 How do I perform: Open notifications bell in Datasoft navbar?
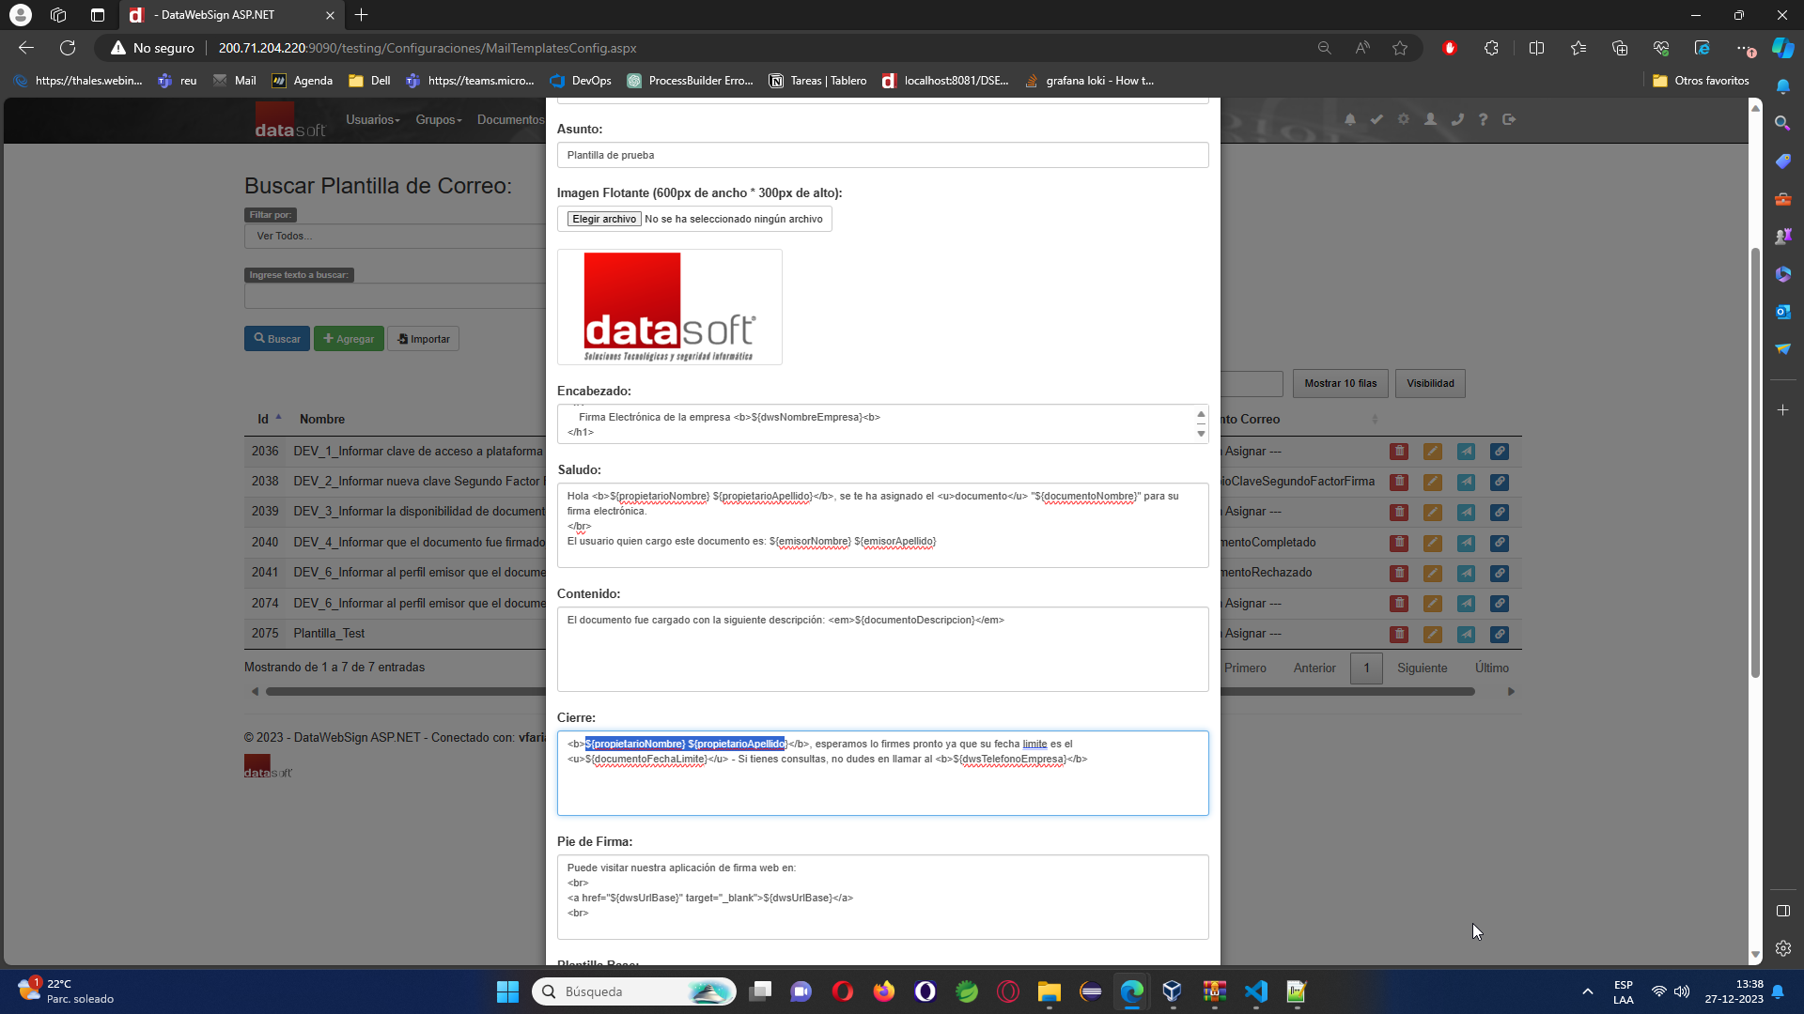click(x=1350, y=119)
